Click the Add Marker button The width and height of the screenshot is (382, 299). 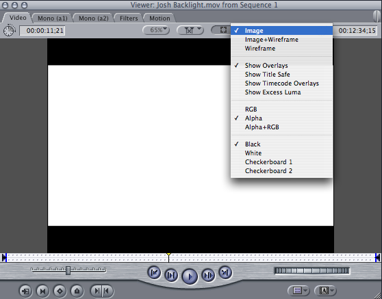click(77, 291)
